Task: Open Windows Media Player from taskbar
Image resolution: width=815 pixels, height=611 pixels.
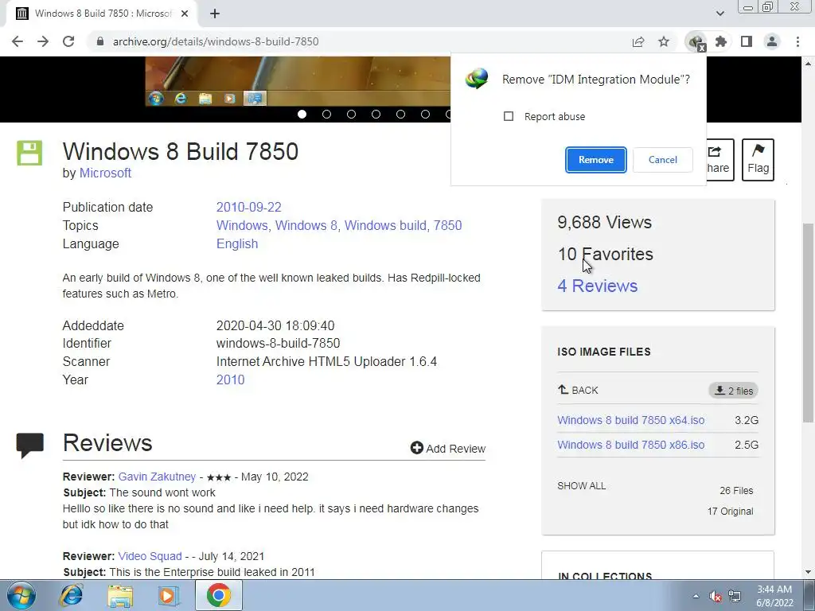Action: pyautogui.click(x=168, y=595)
